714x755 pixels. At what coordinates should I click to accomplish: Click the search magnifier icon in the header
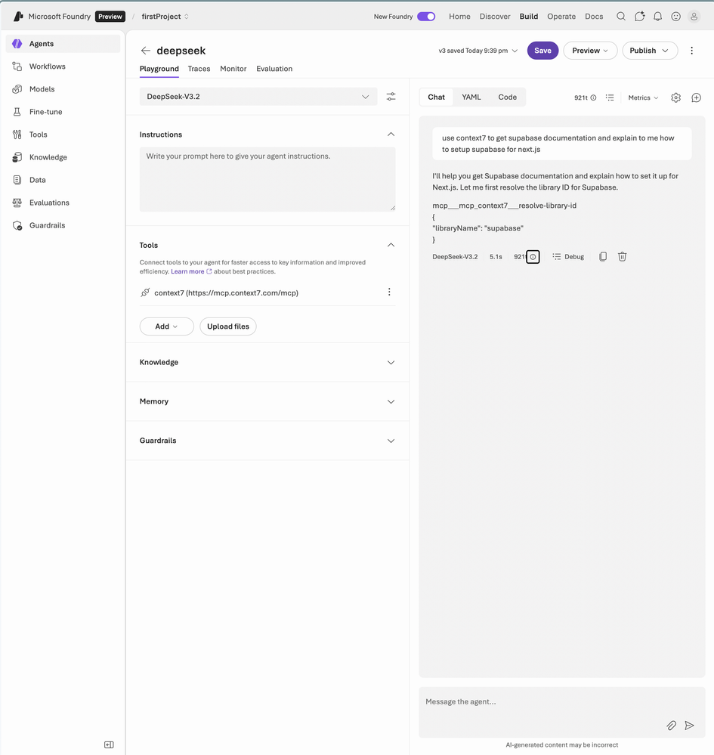[621, 17]
